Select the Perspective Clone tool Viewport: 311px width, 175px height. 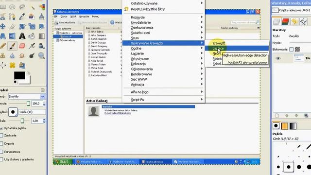(x=22, y=65)
